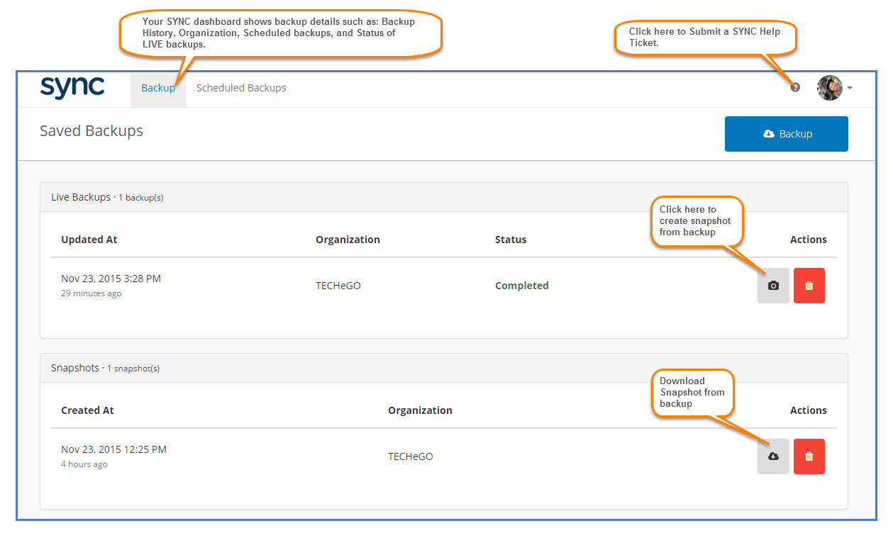The image size is (893, 533).
Task: Switch to the Scheduled Backups tab
Action: [241, 88]
